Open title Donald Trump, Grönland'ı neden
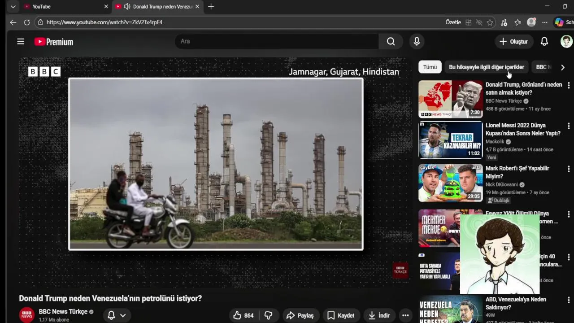This screenshot has width=574, height=323. (x=523, y=88)
